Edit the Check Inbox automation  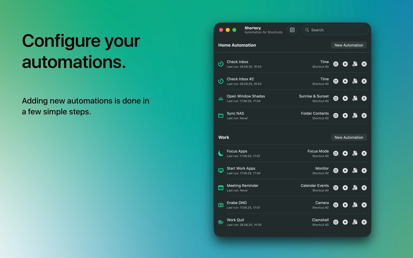tap(336, 64)
